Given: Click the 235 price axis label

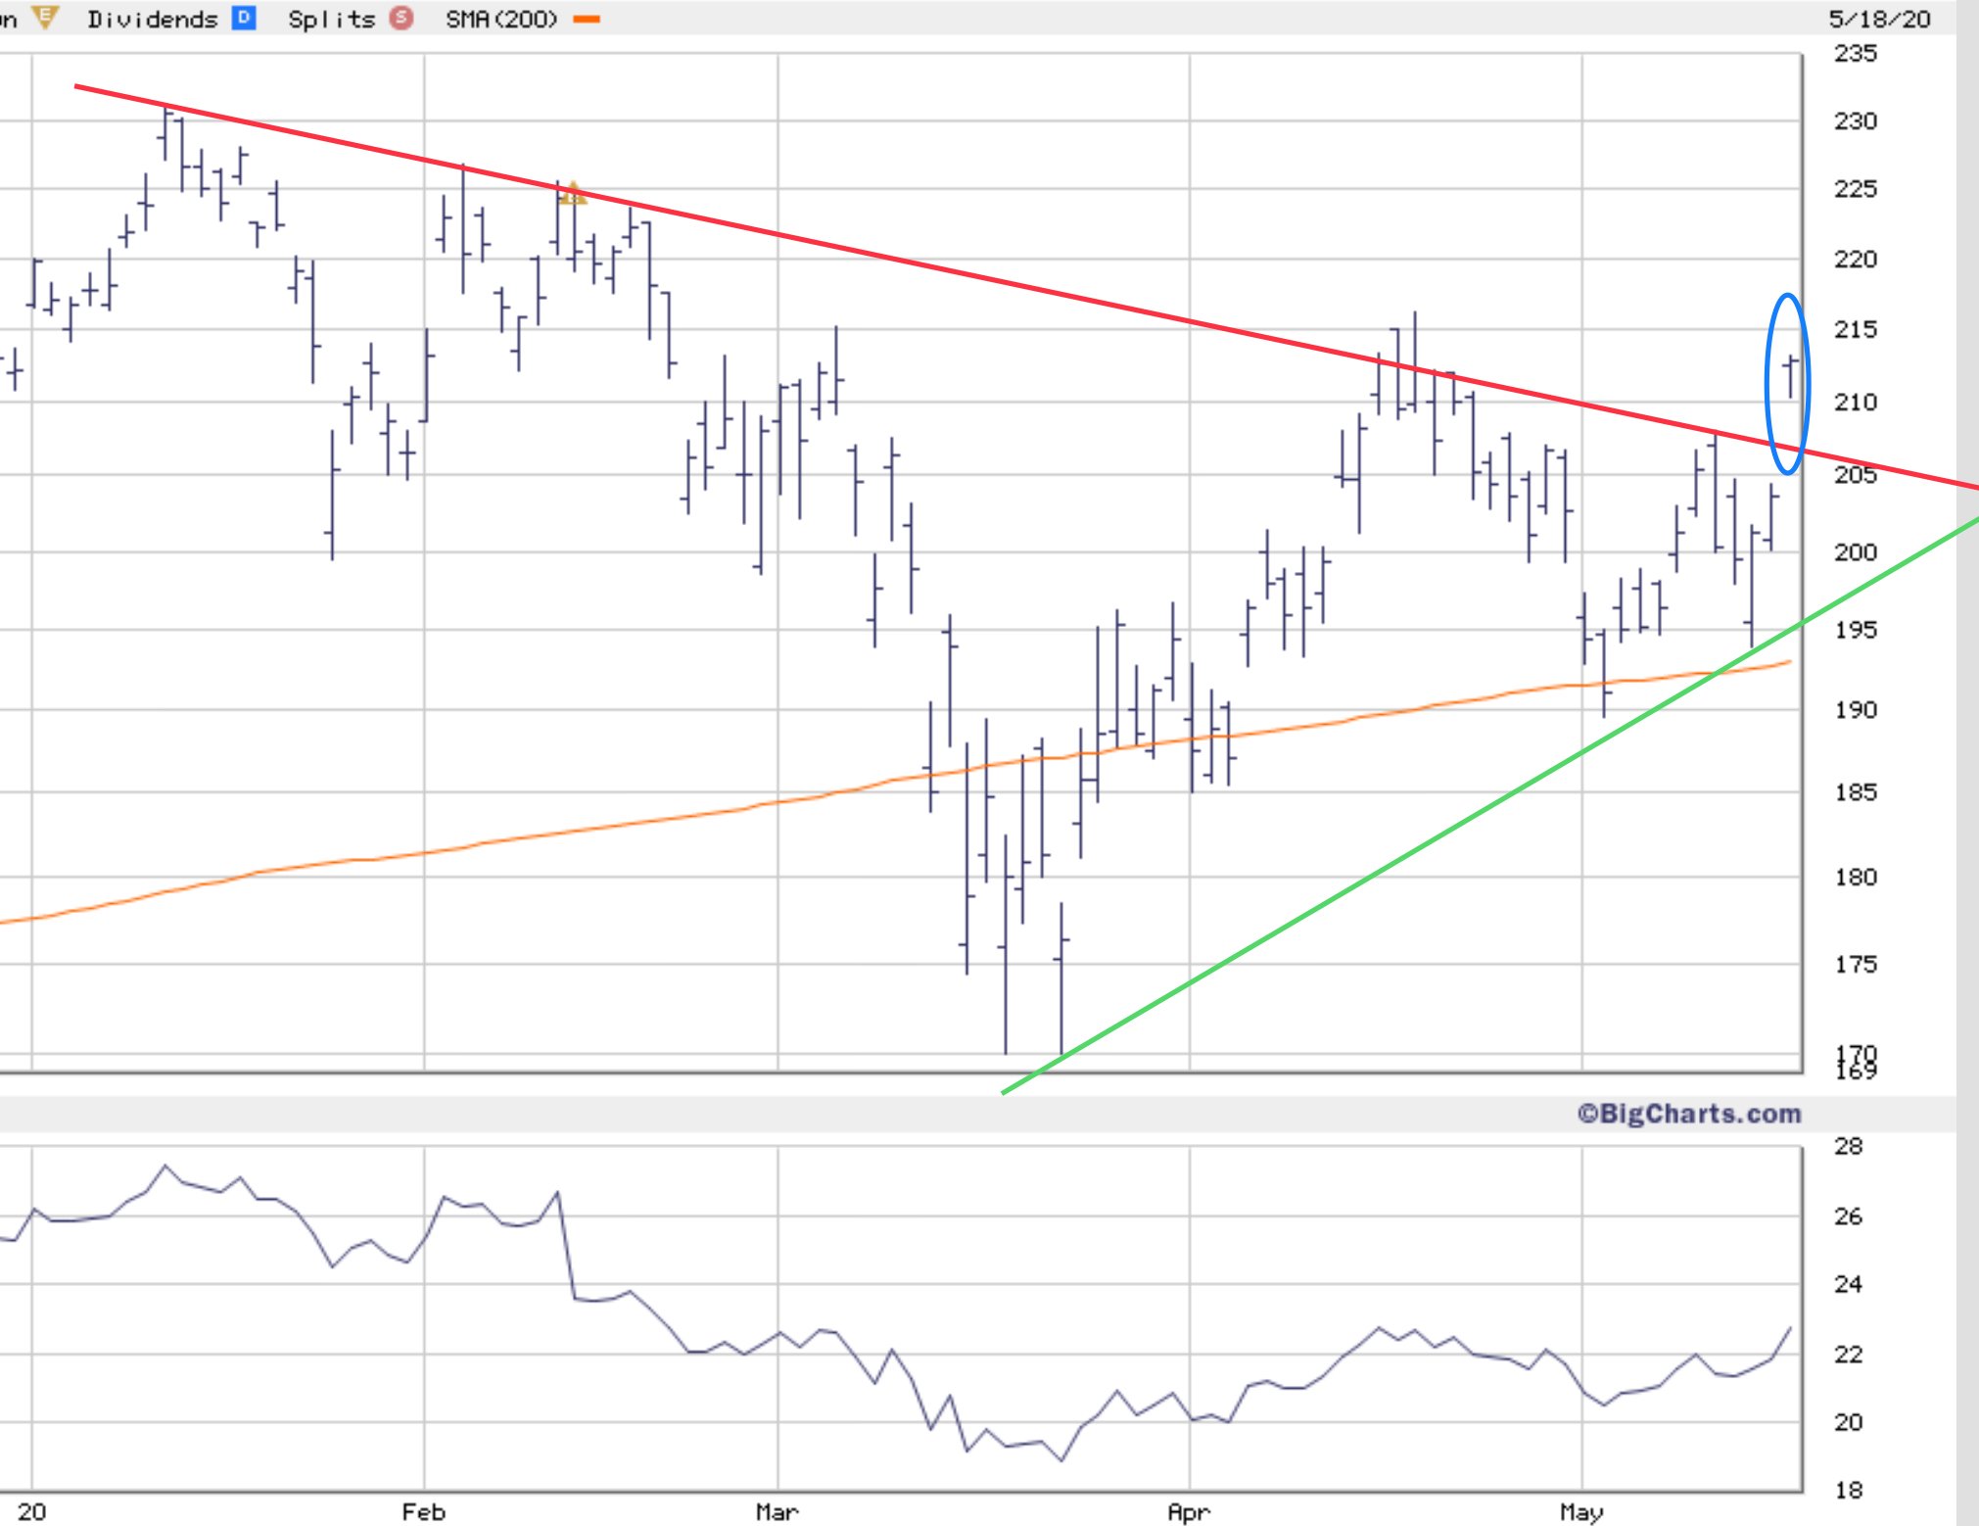Looking at the screenshot, I should (1855, 54).
